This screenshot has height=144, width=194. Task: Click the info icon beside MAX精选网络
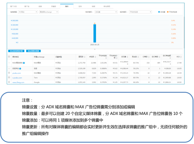click(x=24, y=63)
